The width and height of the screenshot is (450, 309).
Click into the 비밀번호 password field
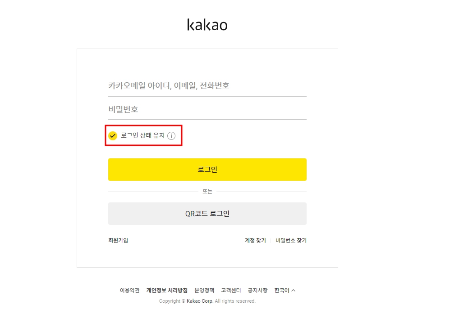tap(207, 109)
